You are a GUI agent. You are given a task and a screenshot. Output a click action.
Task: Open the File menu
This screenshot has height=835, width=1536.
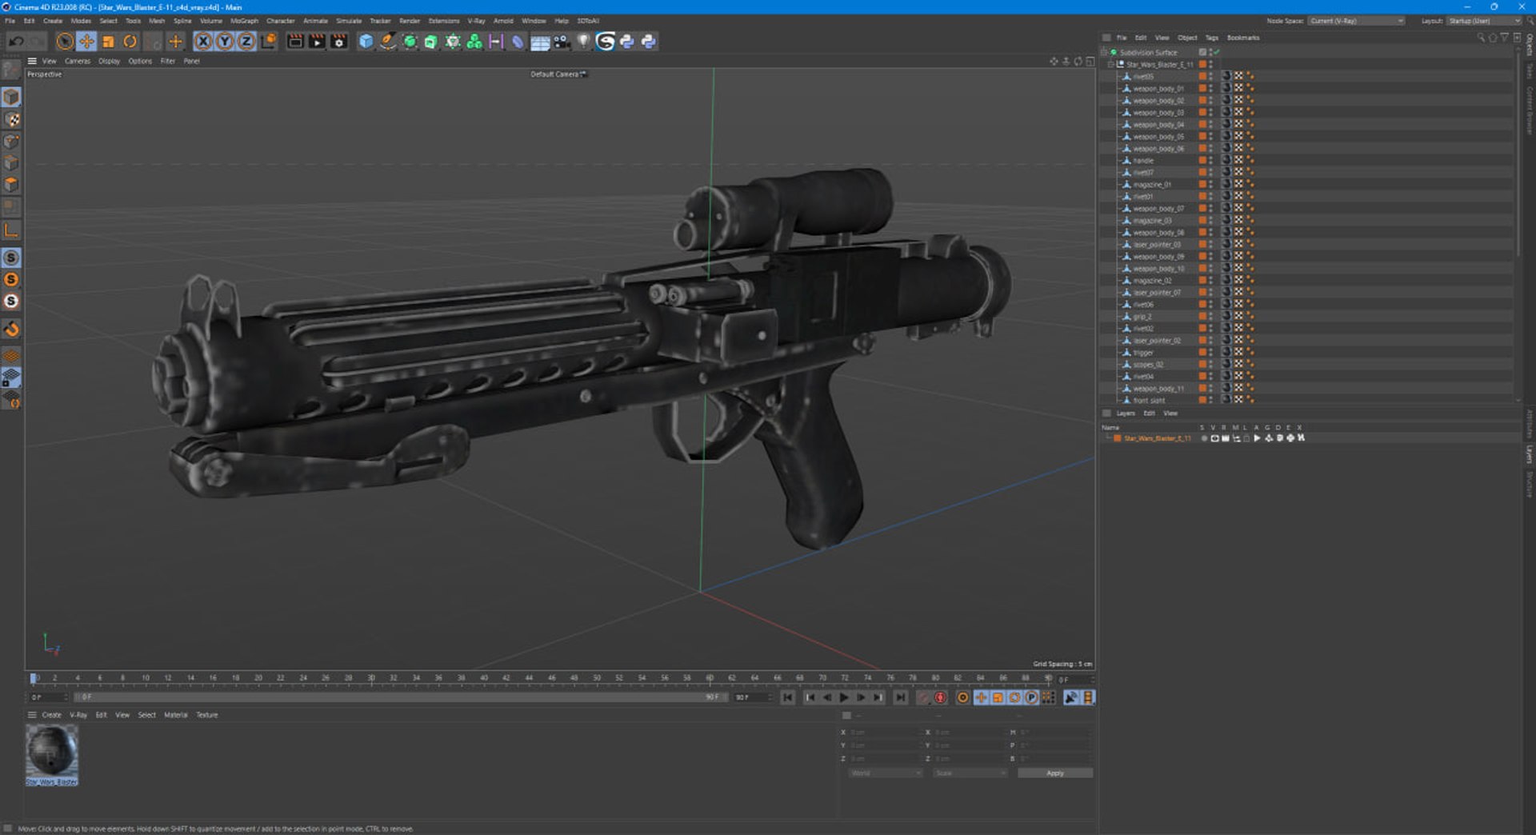click(10, 21)
